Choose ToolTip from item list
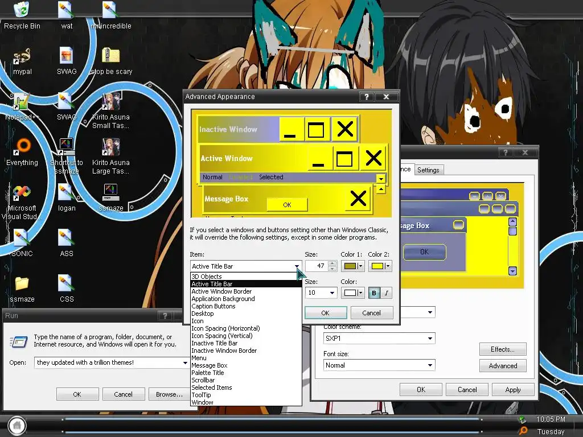Viewport: 583px width, 437px height. [246, 395]
